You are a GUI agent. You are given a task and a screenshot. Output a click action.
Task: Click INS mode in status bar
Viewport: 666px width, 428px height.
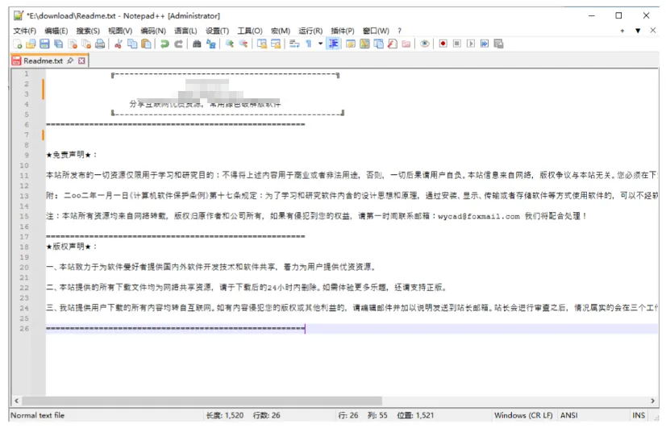639,415
